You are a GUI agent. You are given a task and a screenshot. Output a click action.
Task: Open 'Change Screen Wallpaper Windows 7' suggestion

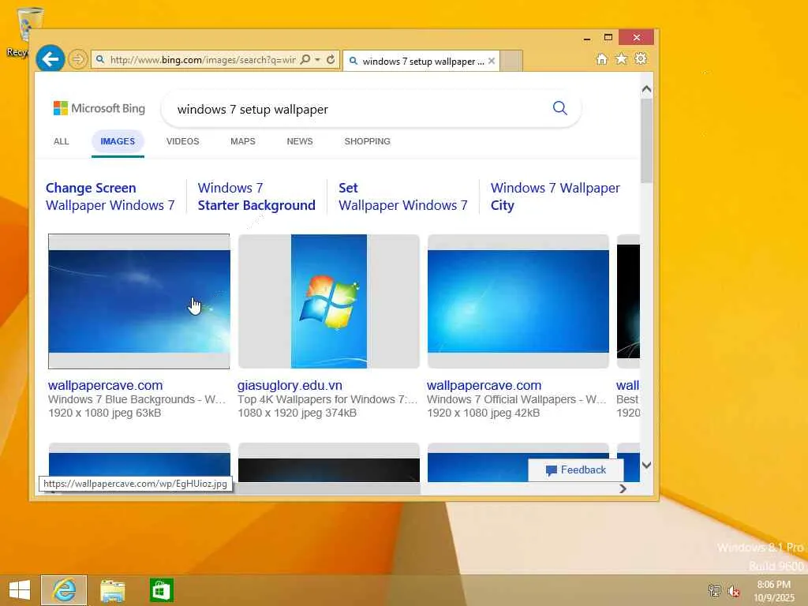110,196
